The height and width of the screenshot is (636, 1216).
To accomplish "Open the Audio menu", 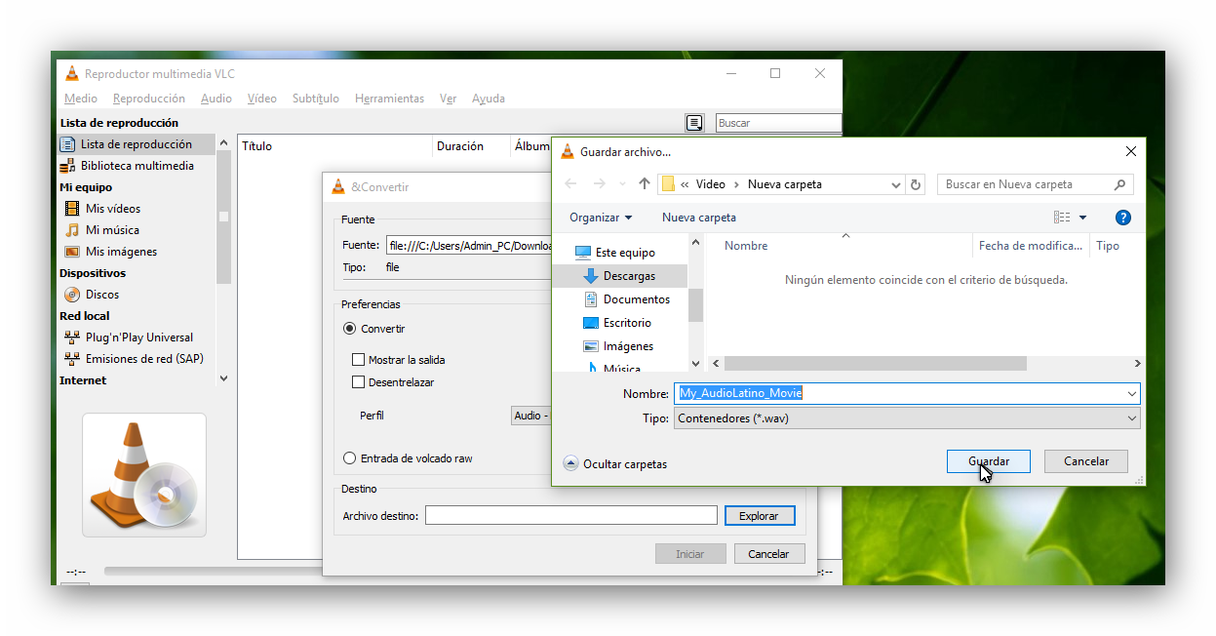I will (x=216, y=99).
